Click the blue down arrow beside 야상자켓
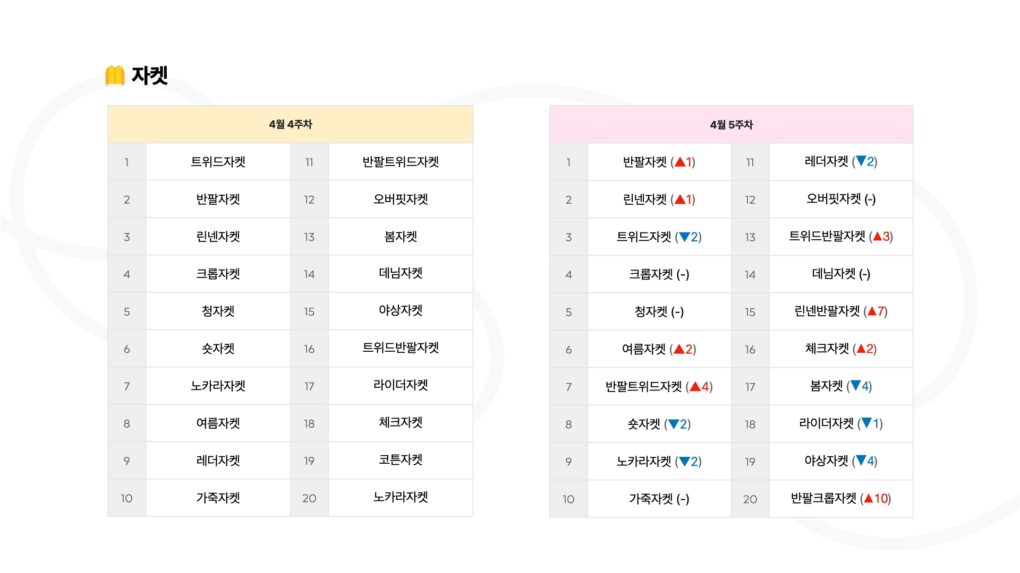The width and height of the screenshot is (1020, 573). coord(861,461)
